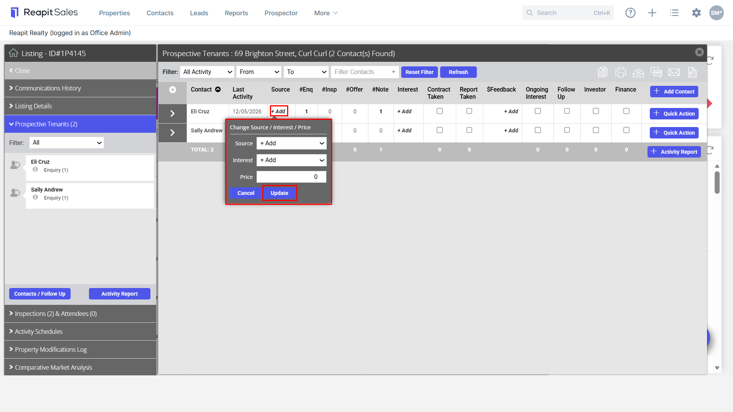Viewport: 733px width, 412px height.
Task: Enable Follow Up checkbox for Sally Andrew
Action: (x=567, y=130)
